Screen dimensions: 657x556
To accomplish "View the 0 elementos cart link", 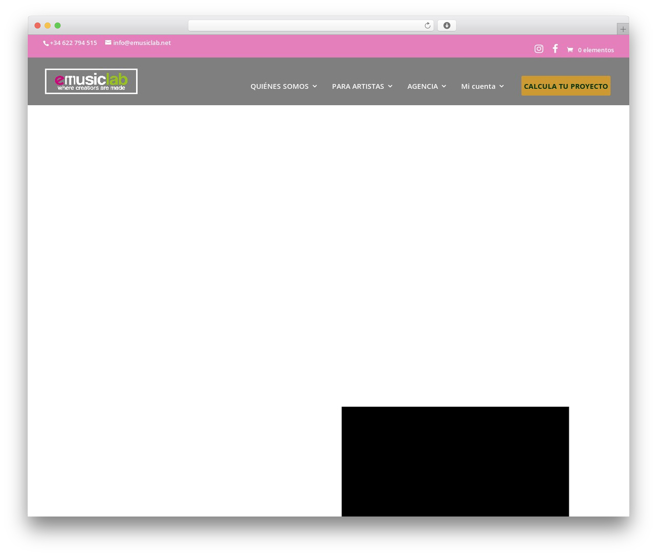I will tap(596, 50).
